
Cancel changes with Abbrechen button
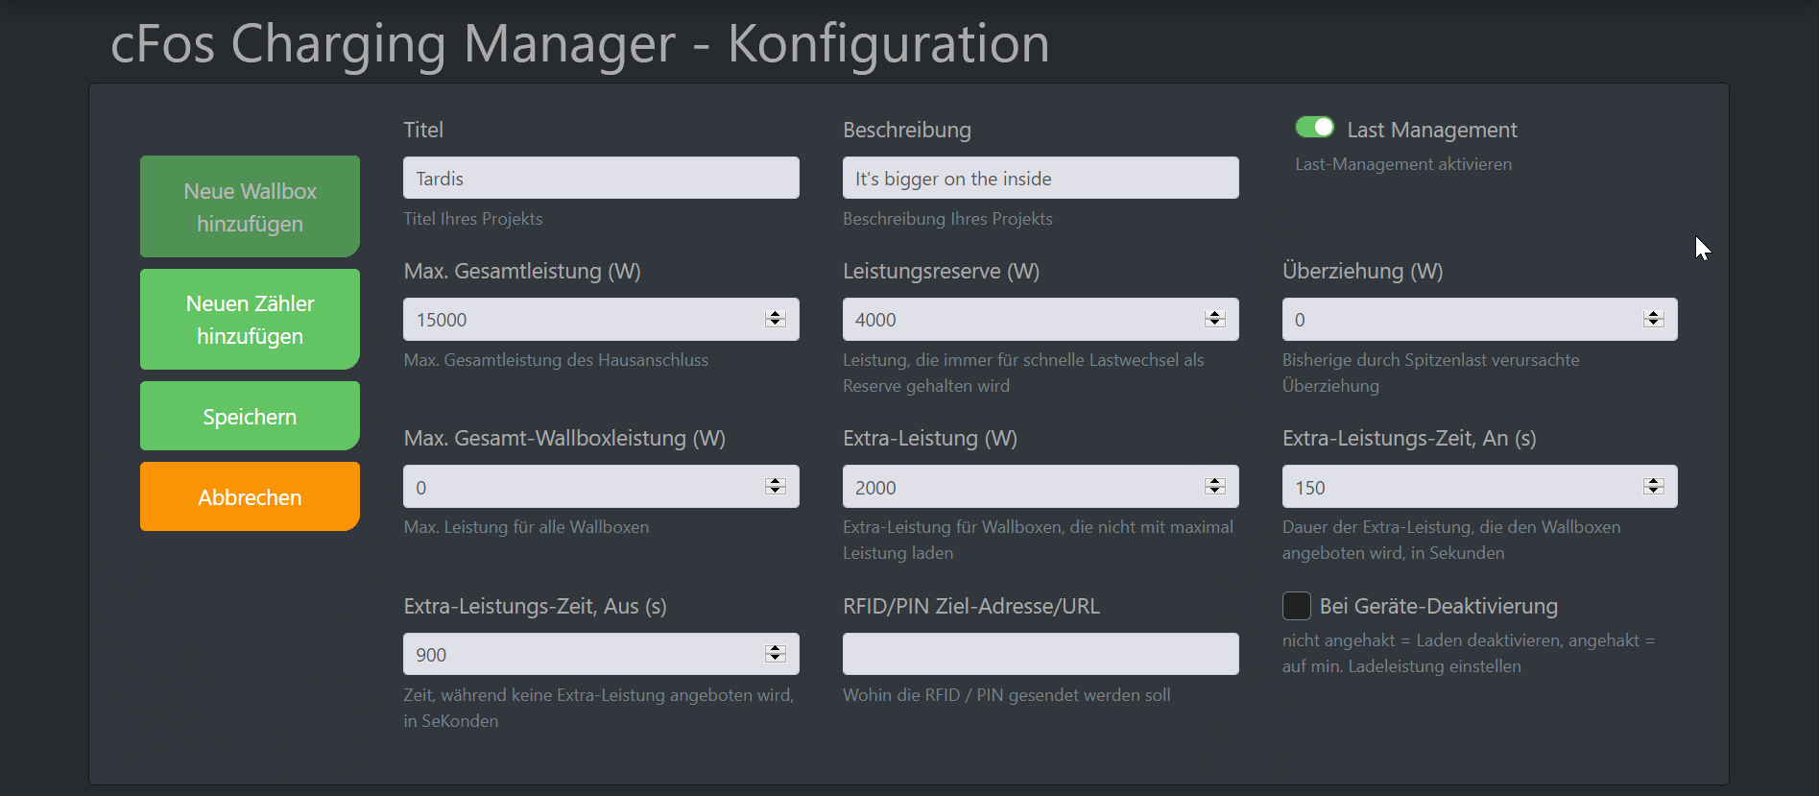click(x=250, y=496)
